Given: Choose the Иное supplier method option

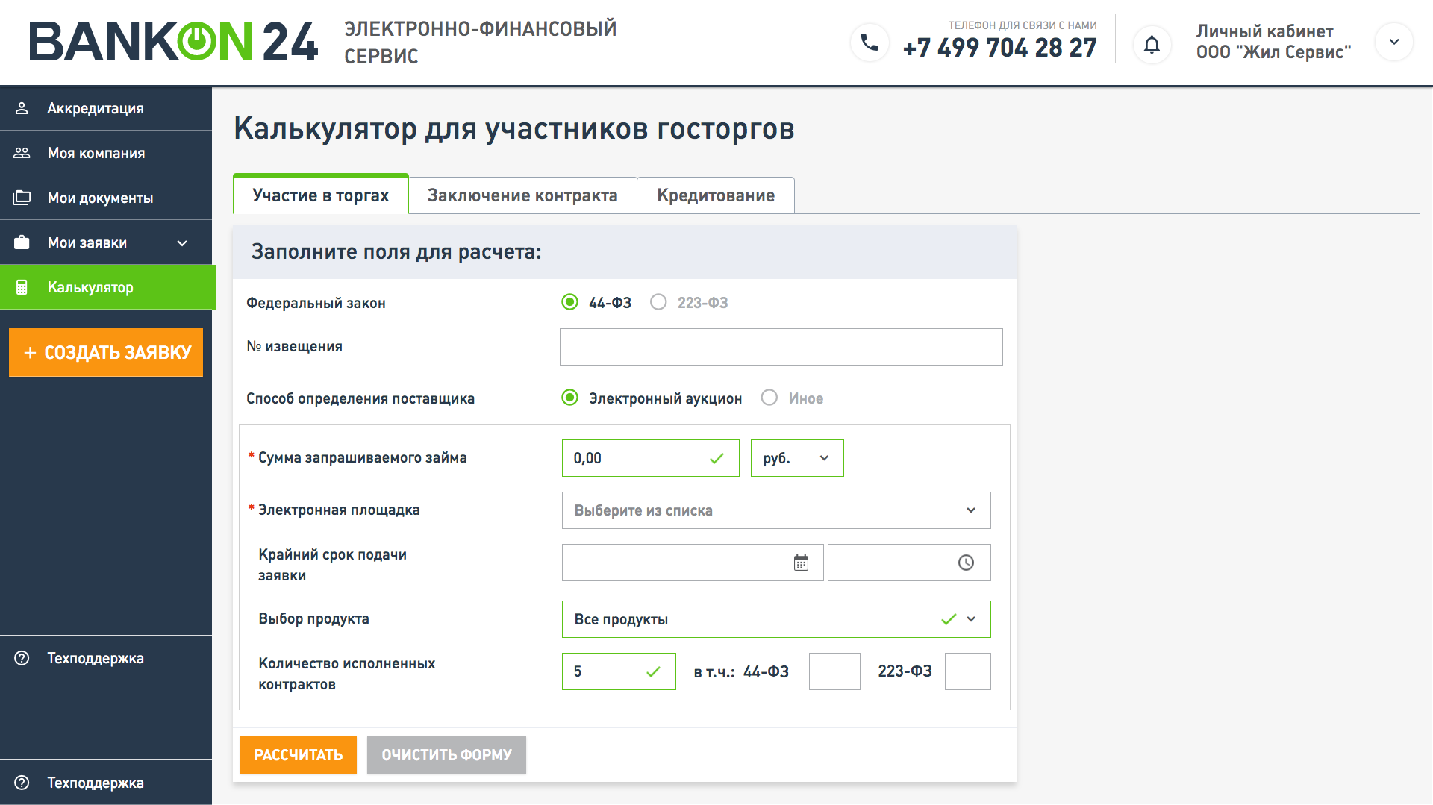Looking at the screenshot, I should pos(769,398).
